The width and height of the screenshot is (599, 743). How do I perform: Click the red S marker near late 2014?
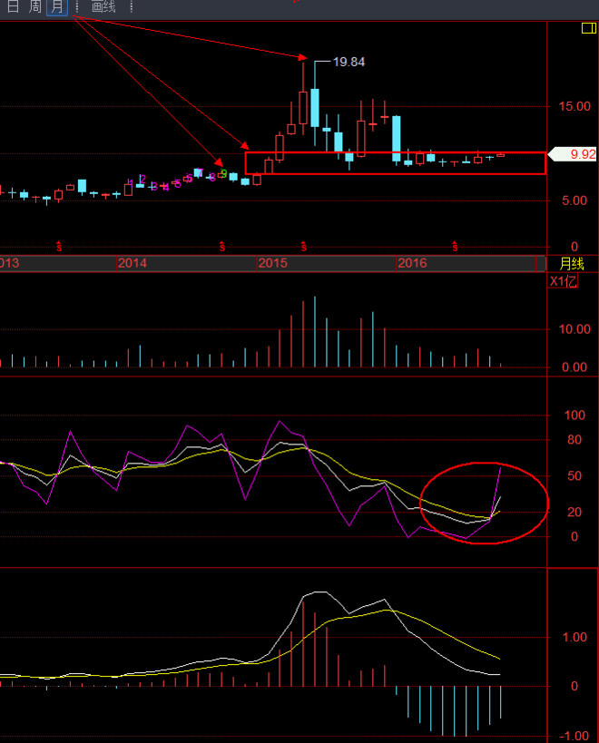[x=222, y=247]
